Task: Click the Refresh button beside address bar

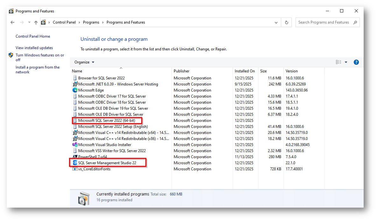Action: click(286, 22)
